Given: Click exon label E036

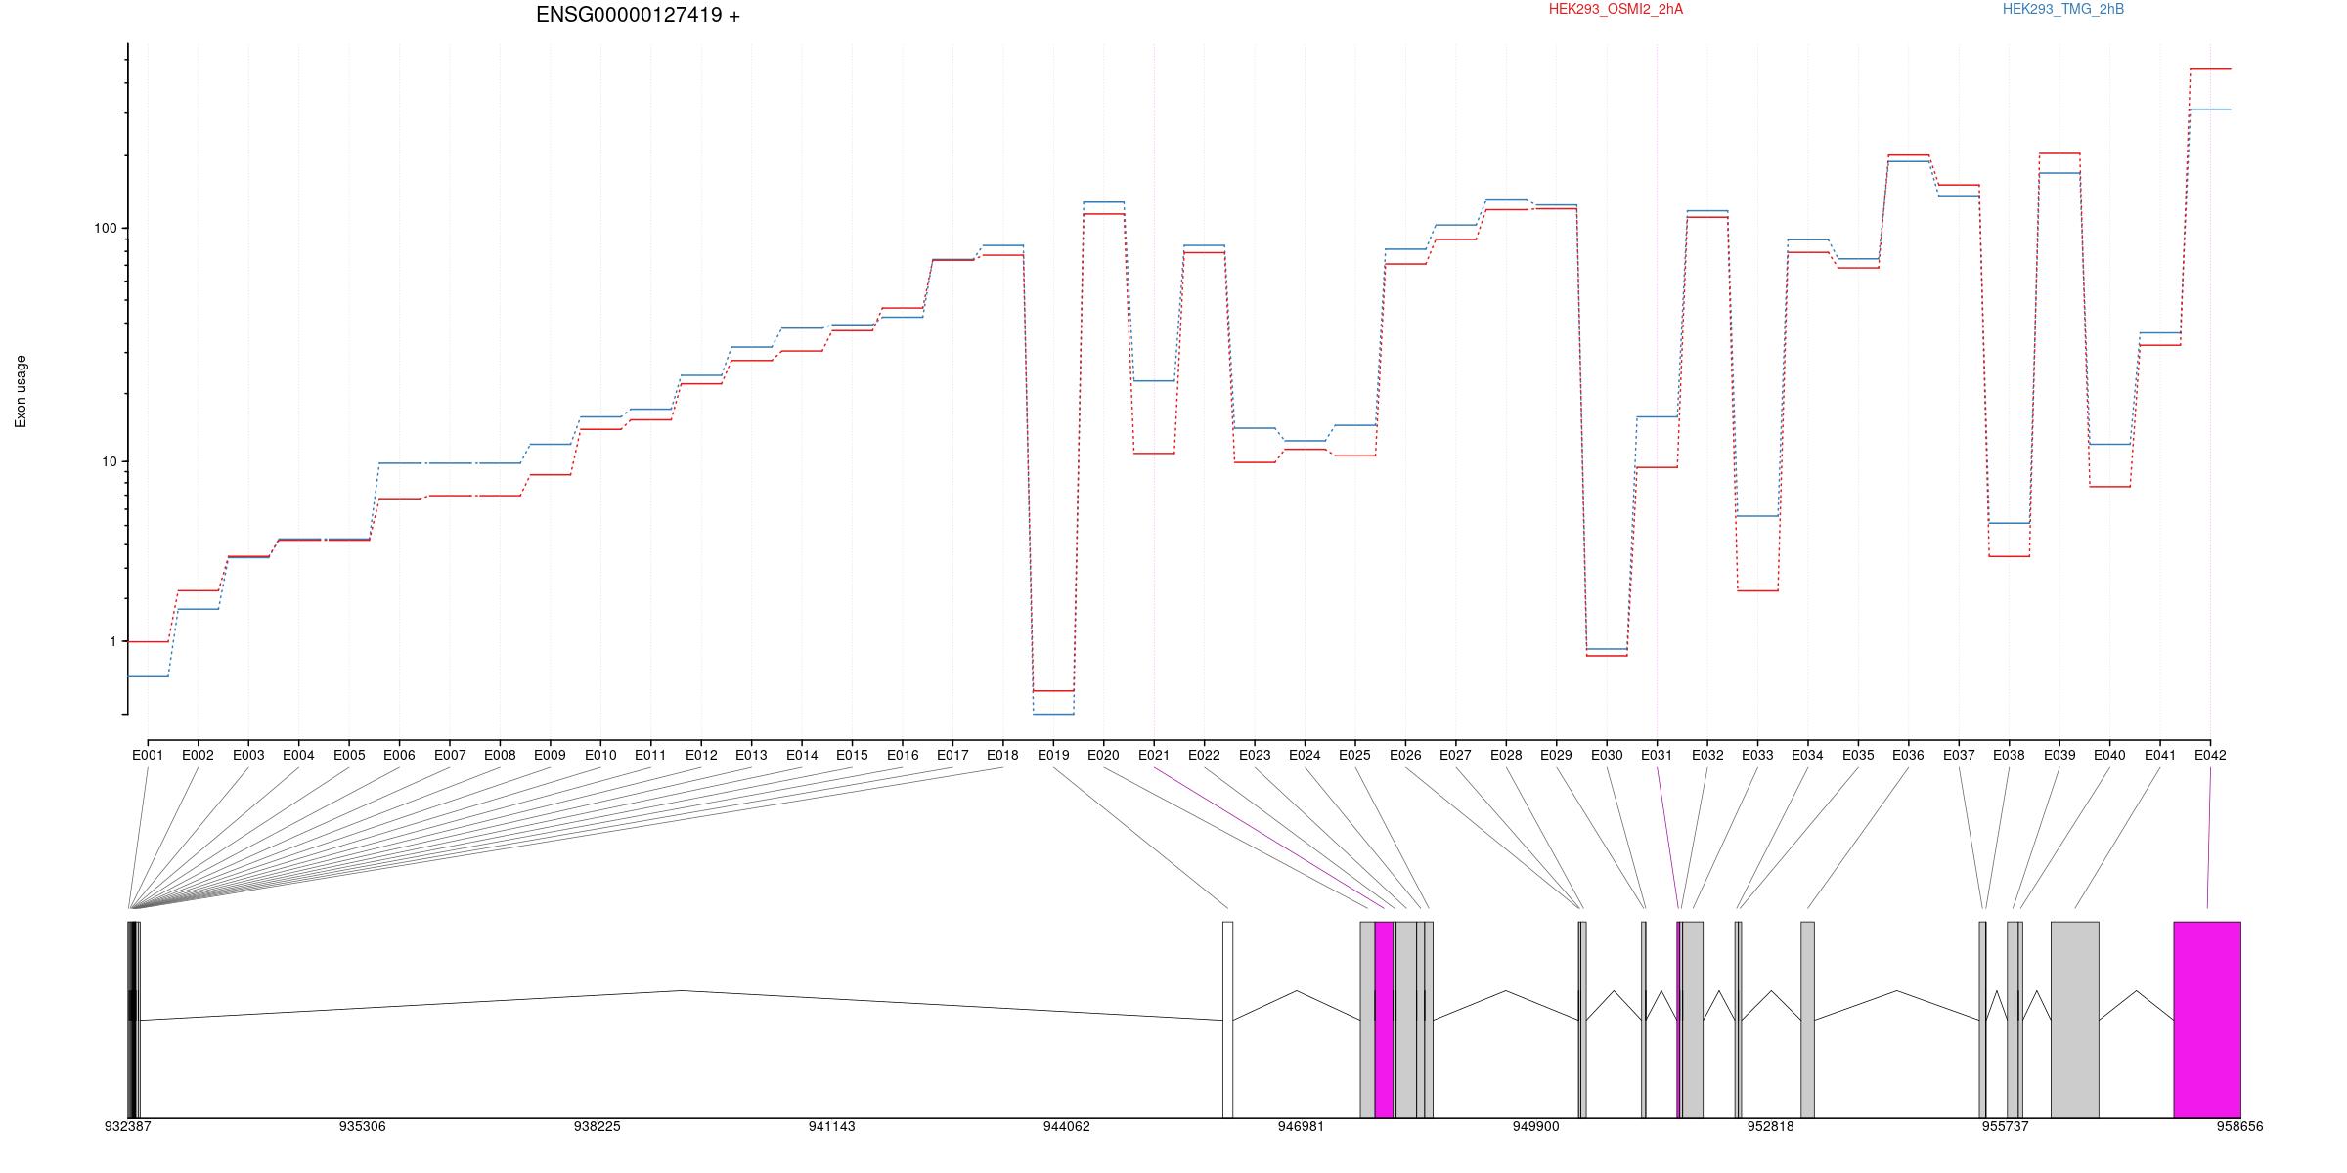Looking at the screenshot, I should point(1908,755).
